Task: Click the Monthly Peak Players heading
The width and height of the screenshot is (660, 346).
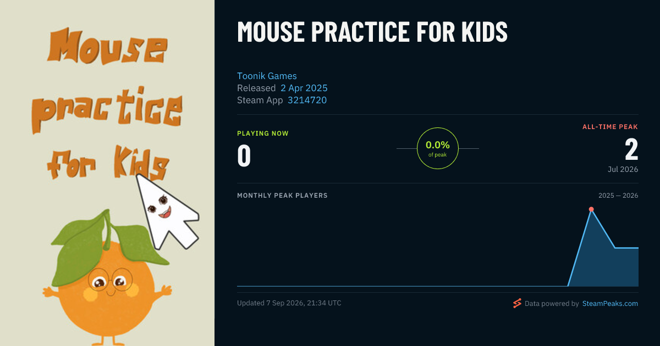Action: [282, 196]
